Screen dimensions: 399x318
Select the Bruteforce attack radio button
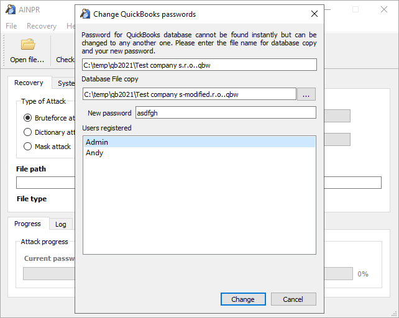coord(27,117)
